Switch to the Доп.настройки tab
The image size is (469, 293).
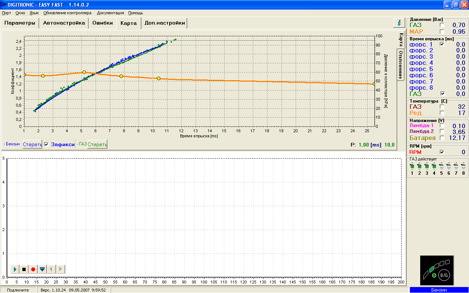165,23
